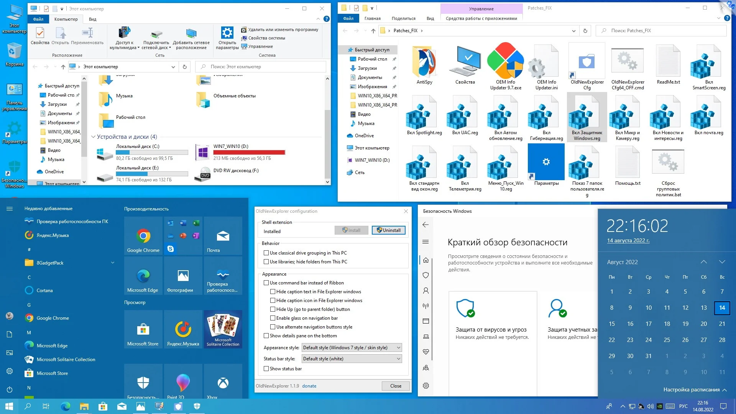Expand the Status bar style combo box
This screenshot has width=736, height=414.
coord(352,359)
